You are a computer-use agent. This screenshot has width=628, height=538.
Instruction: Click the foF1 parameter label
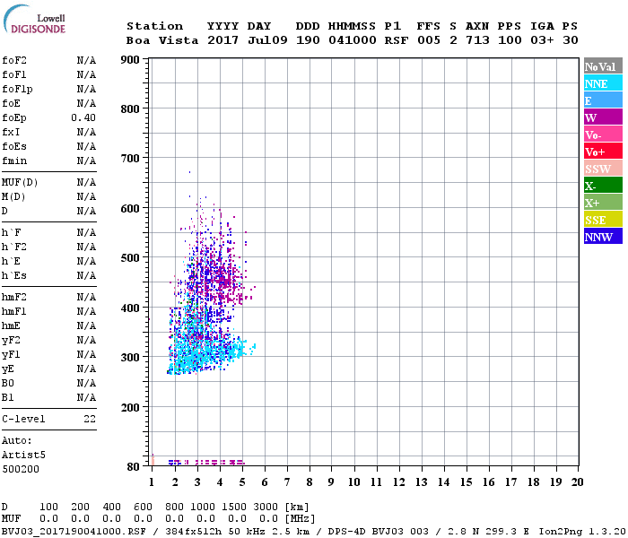(14, 74)
